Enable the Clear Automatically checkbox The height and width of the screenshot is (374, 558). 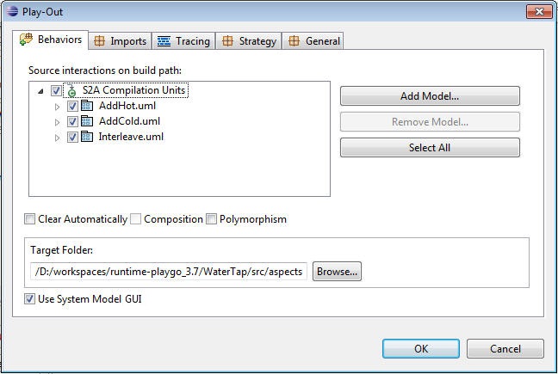click(29, 218)
